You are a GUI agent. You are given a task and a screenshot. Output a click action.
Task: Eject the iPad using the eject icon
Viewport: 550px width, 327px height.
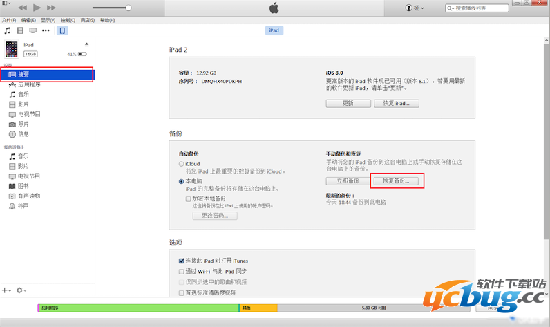pyautogui.click(x=87, y=44)
